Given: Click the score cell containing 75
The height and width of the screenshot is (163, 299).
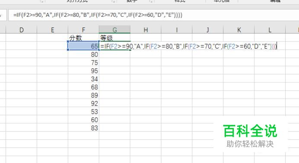Looking at the screenshot, I should (83, 63).
